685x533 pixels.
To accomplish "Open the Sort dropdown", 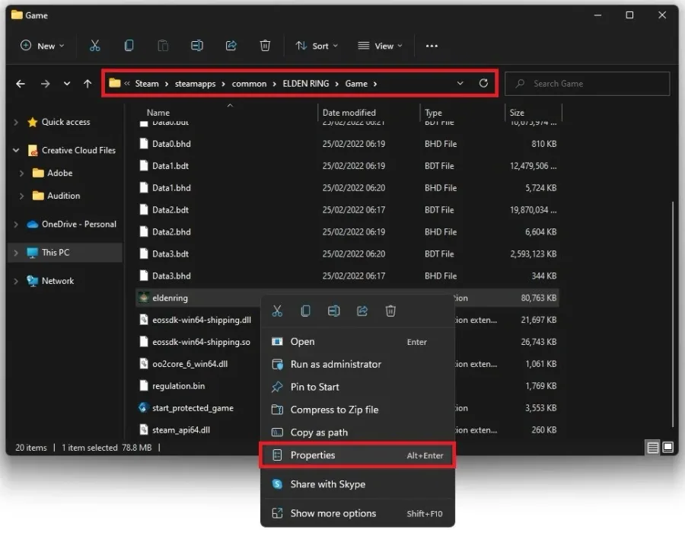I will pos(317,46).
